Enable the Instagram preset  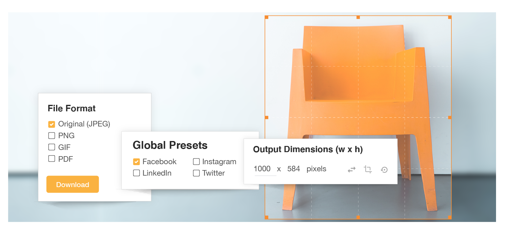point(196,161)
